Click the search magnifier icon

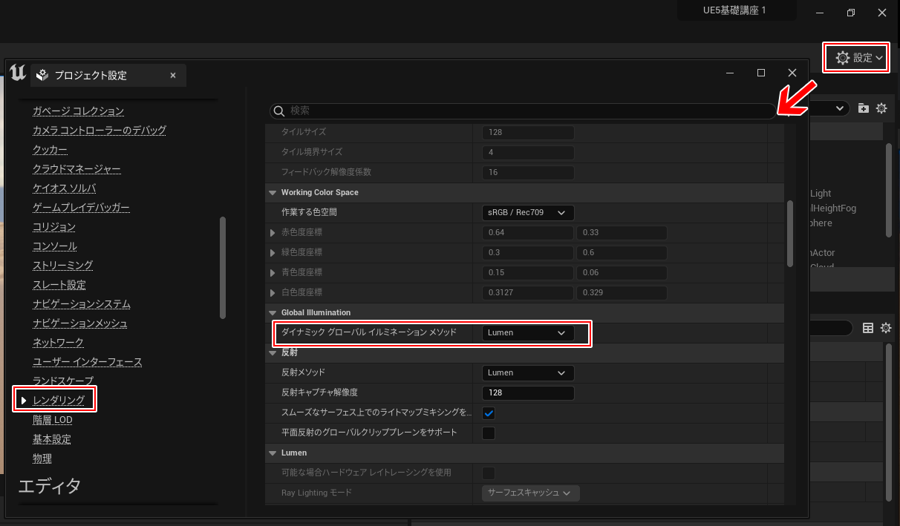pyautogui.click(x=280, y=111)
